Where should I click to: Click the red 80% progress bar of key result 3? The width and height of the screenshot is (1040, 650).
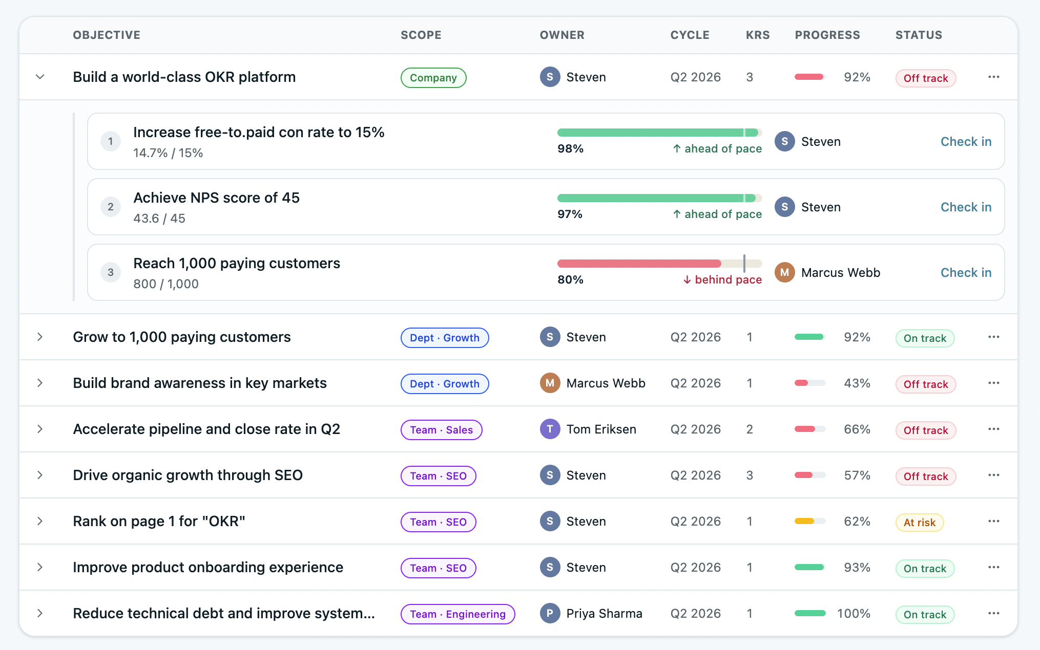click(639, 264)
